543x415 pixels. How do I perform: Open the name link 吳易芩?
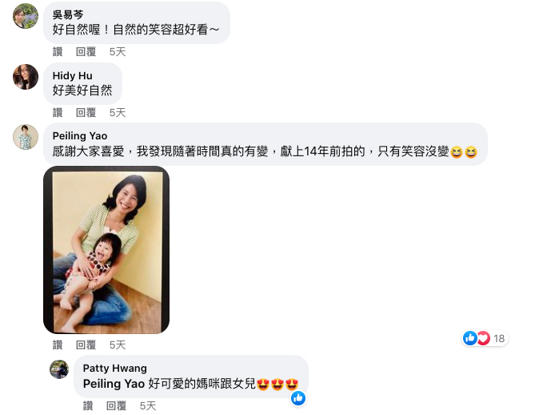click(x=68, y=14)
